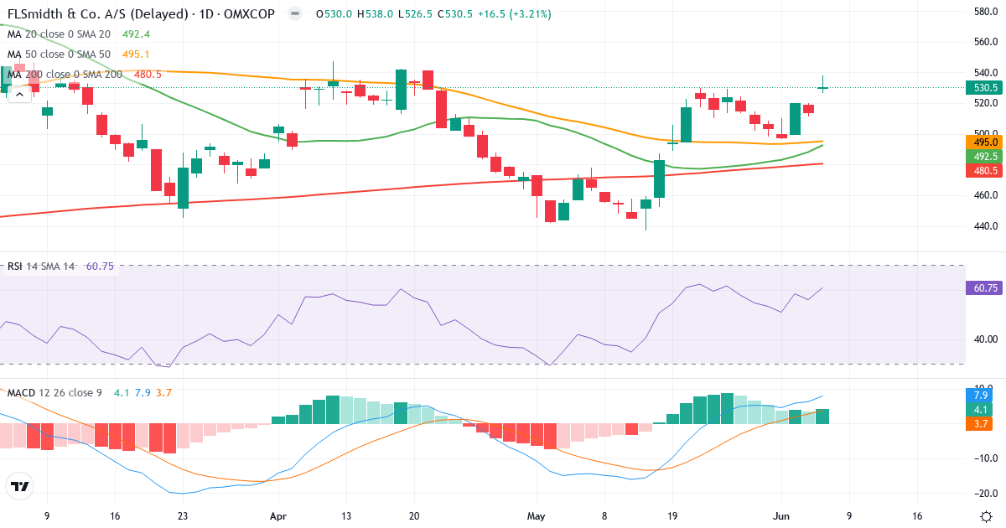Screen dimensions: 1006x528
Task: Click the May date label on time axis
Action: tap(535, 516)
